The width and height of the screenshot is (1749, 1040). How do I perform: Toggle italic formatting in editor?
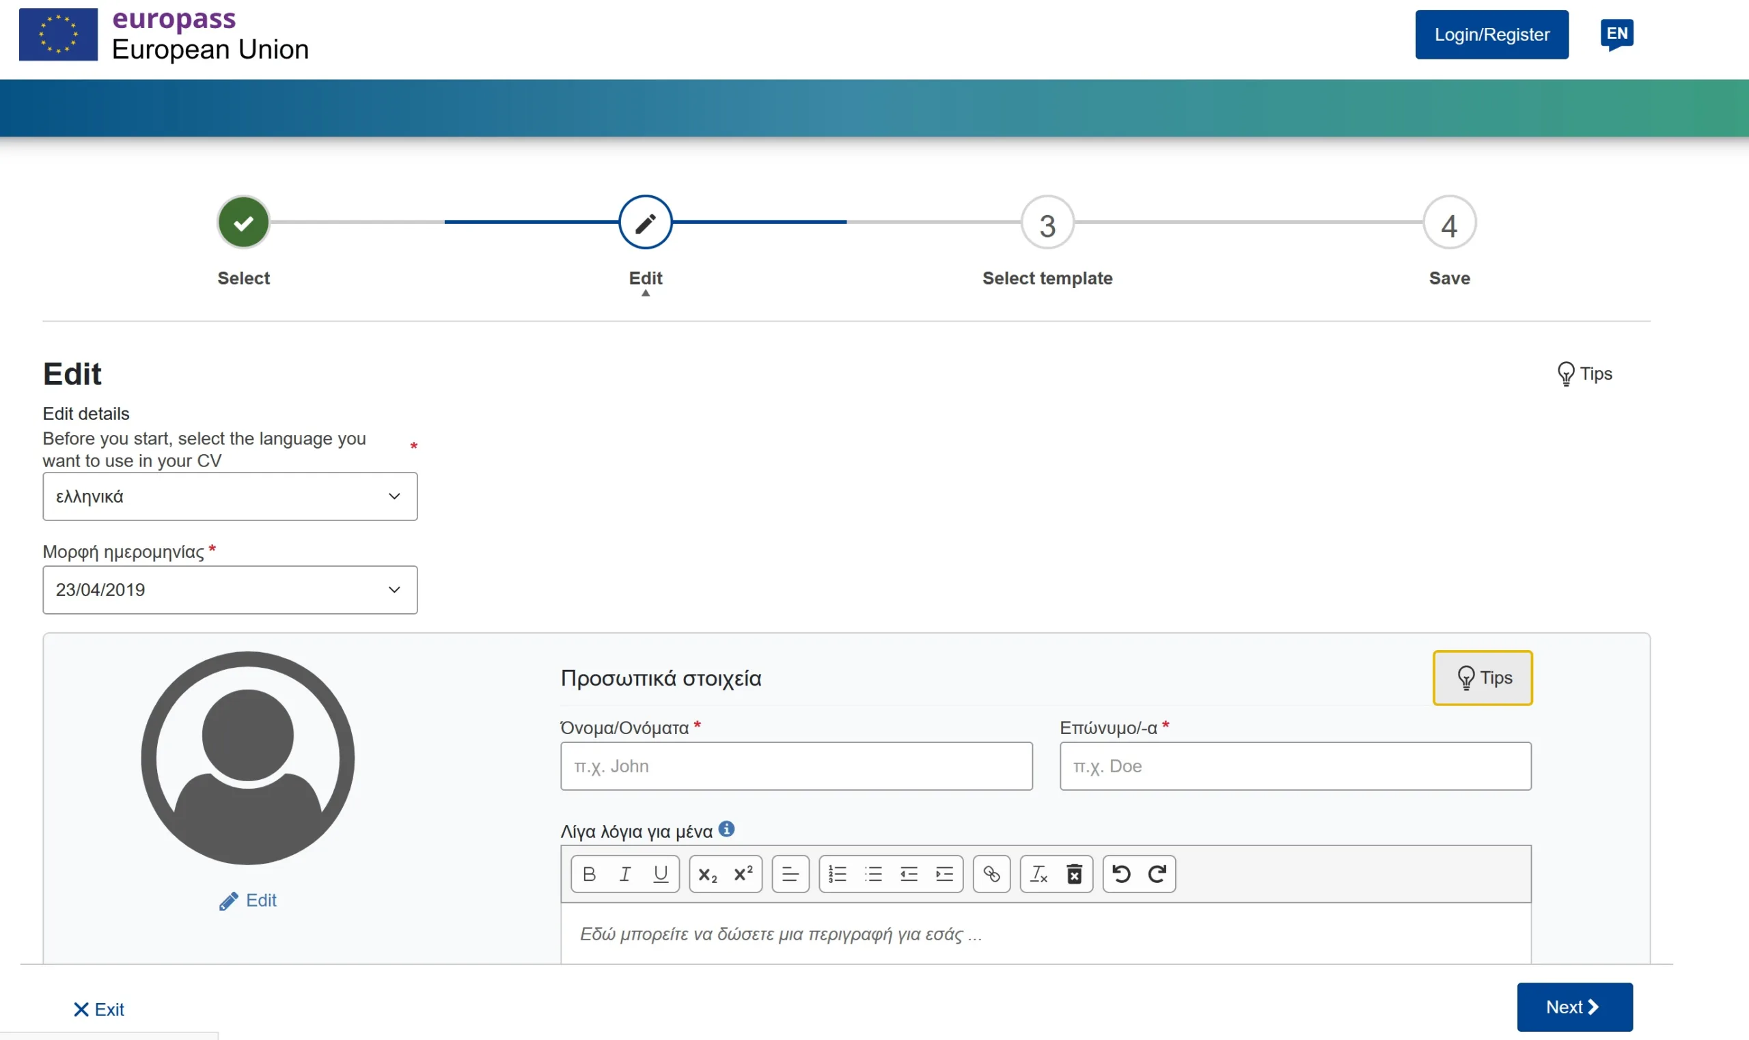click(625, 874)
